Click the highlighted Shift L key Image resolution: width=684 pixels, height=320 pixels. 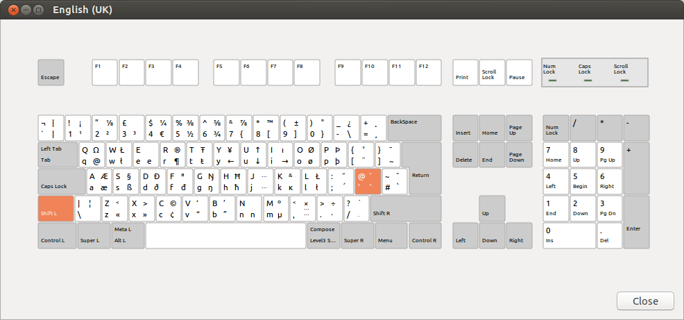pos(55,209)
